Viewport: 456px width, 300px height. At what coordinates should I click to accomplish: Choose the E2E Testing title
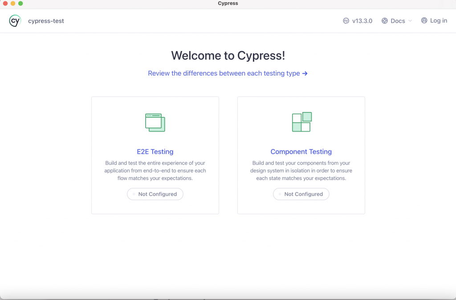point(155,152)
